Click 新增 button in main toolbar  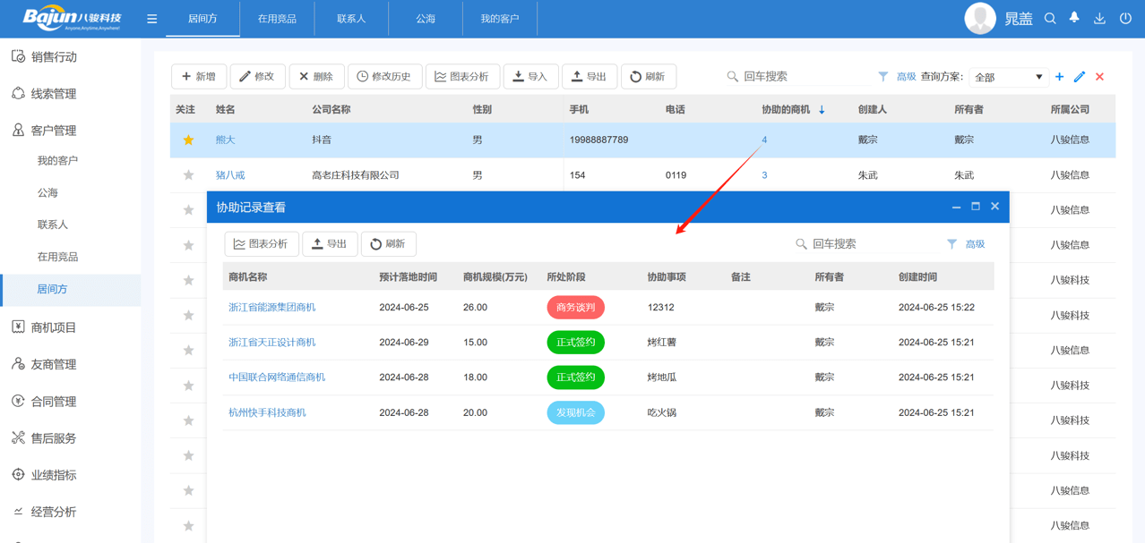point(199,77)
